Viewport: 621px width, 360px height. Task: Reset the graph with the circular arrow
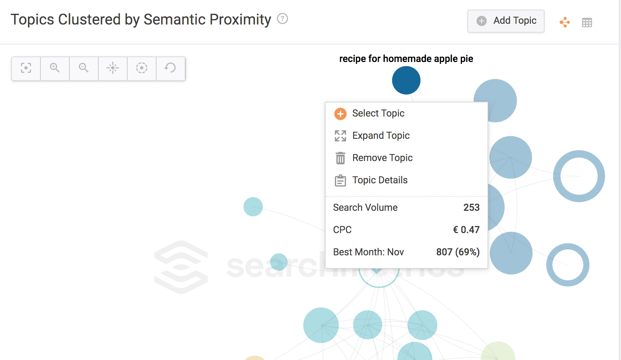click(171, 68)
